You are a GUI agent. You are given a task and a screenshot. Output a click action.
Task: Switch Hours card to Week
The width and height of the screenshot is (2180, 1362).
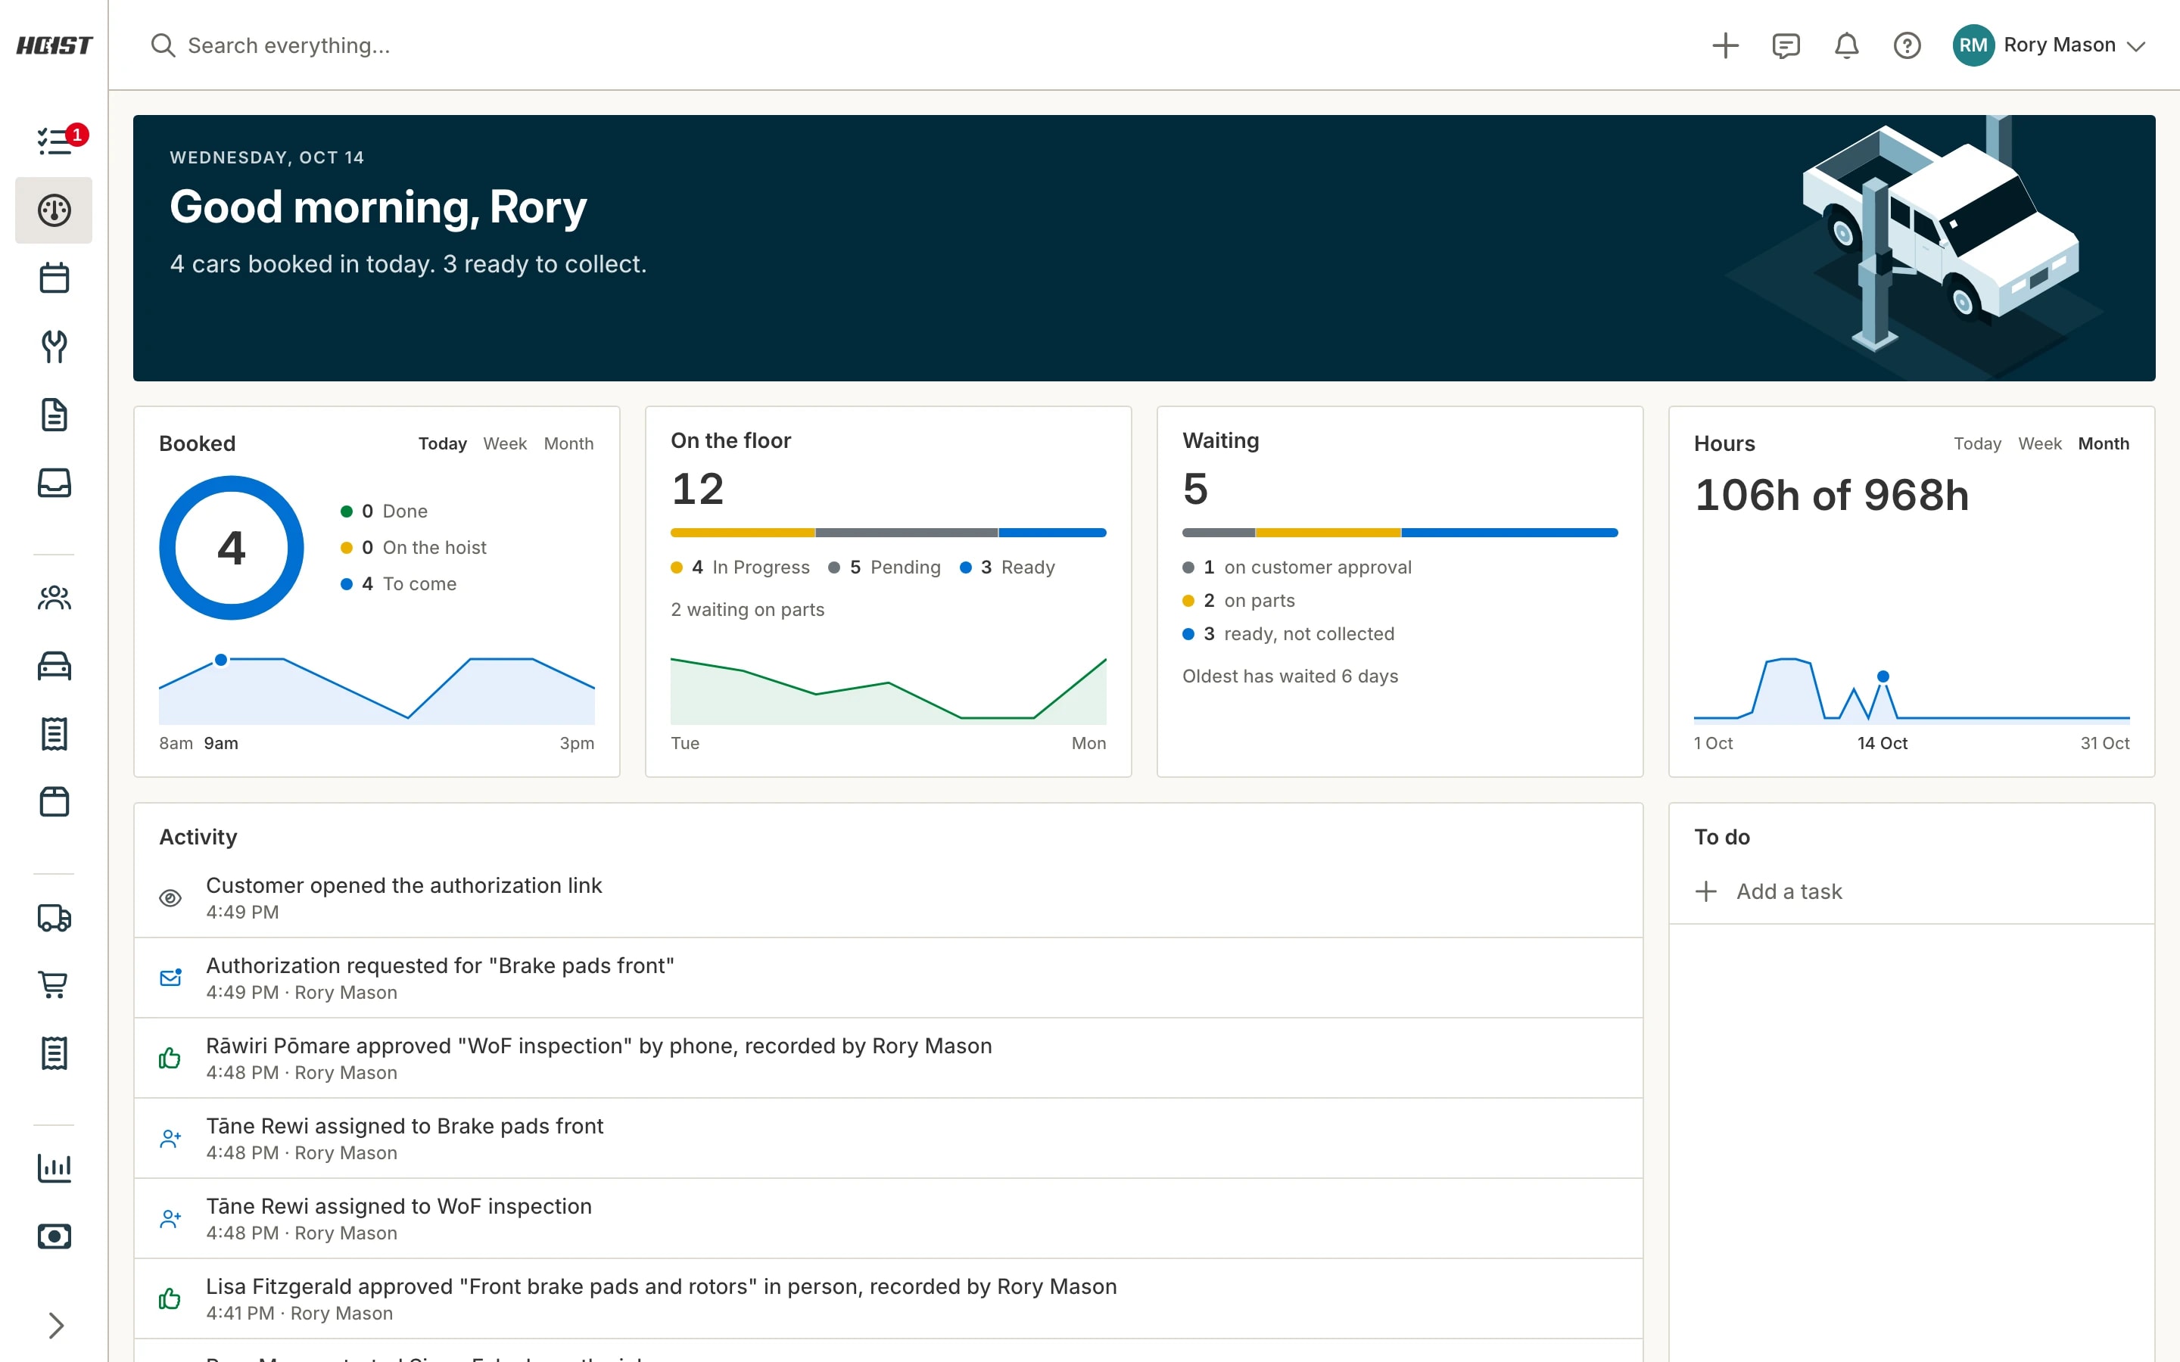(x=2039, y=443)
